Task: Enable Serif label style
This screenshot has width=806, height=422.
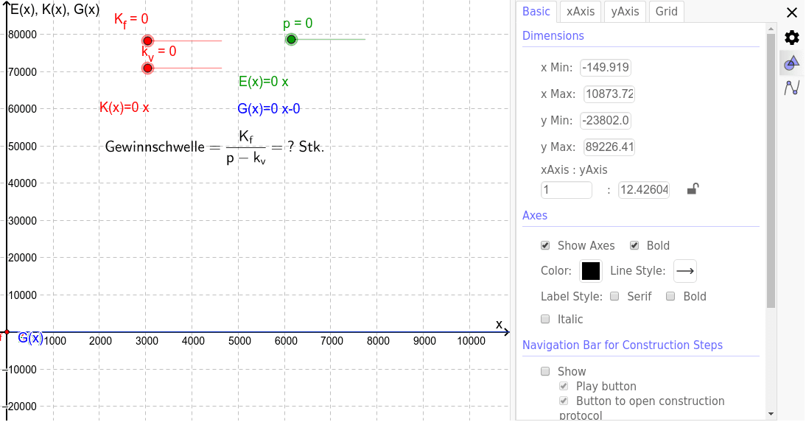Action: click(x=614, y=296)
